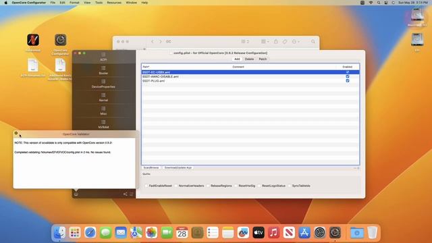Click the Download/Update ACPI button
The image size is (432, 243).
click(x=178, y=168)
